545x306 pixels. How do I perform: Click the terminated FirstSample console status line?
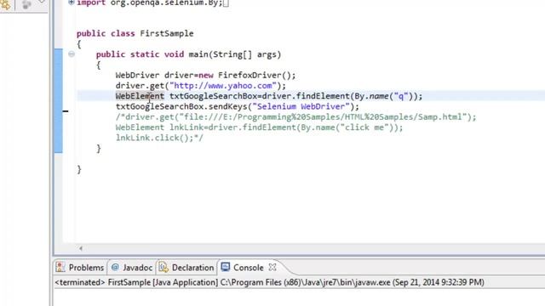269,282
